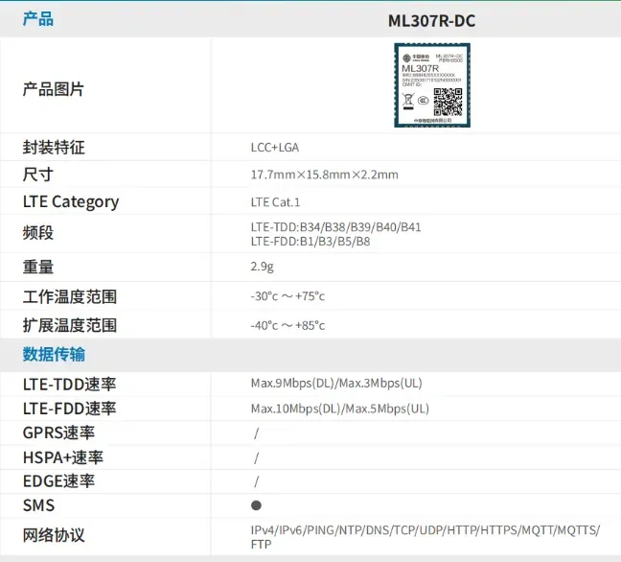Select the Max.9Mbps(DL)/Max.3Mbps(UL) value
This screenshot has width=621, height=562.
tap(336, 384)
